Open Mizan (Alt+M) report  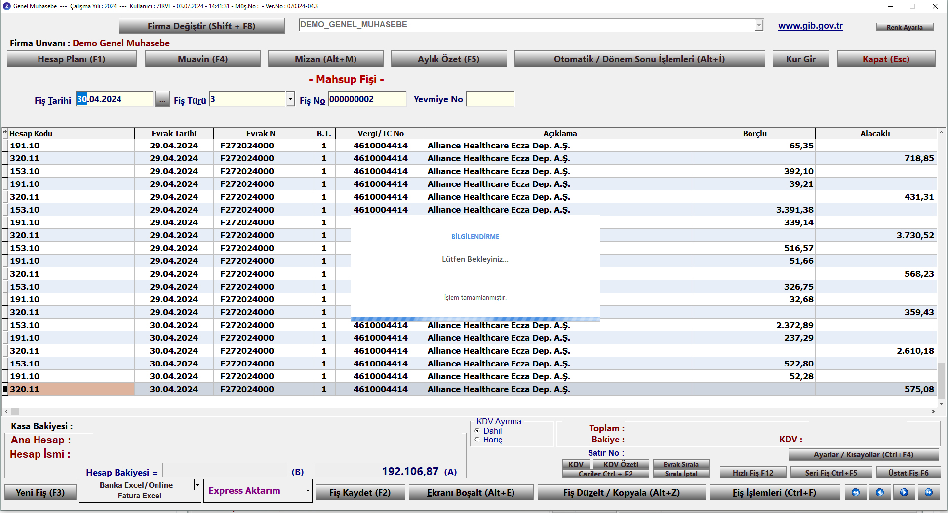pyautogui.click(x=325, y=59)
